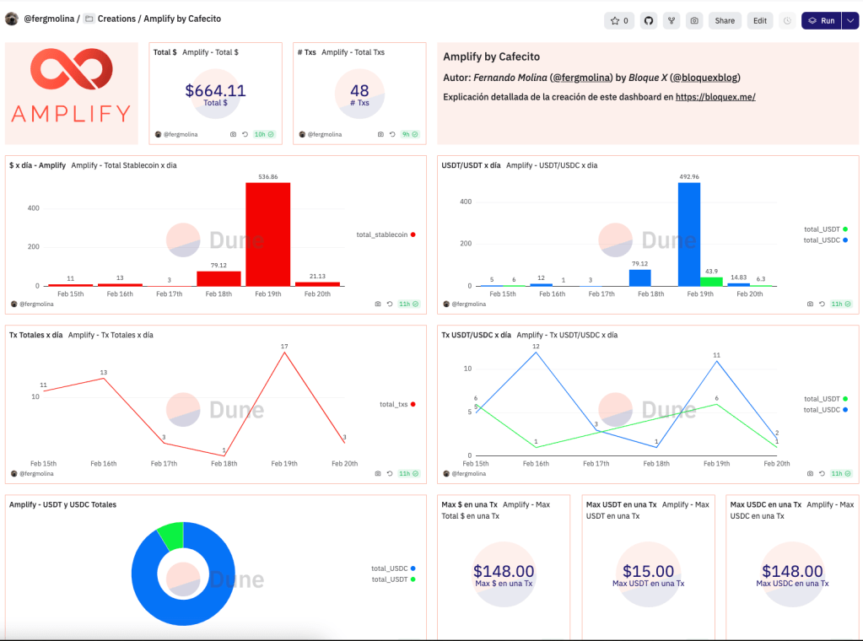Screen dimensions: 863x641
Task: Open the bloquex.me link
Action: tap(715, 97)
